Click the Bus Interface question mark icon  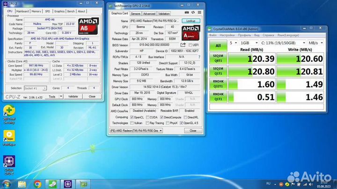[x=199, y=57]
